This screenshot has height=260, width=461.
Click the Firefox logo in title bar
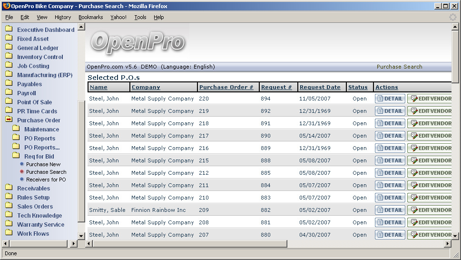click(x=6, y=6)
